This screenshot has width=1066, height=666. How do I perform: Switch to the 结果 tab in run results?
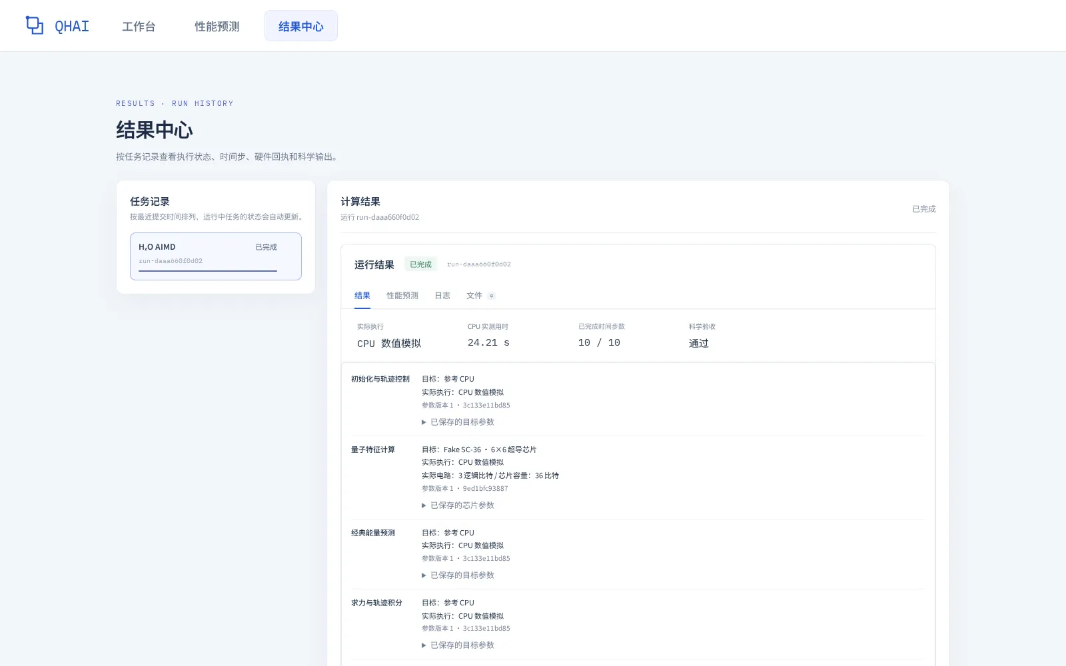[x=362, y=296]
